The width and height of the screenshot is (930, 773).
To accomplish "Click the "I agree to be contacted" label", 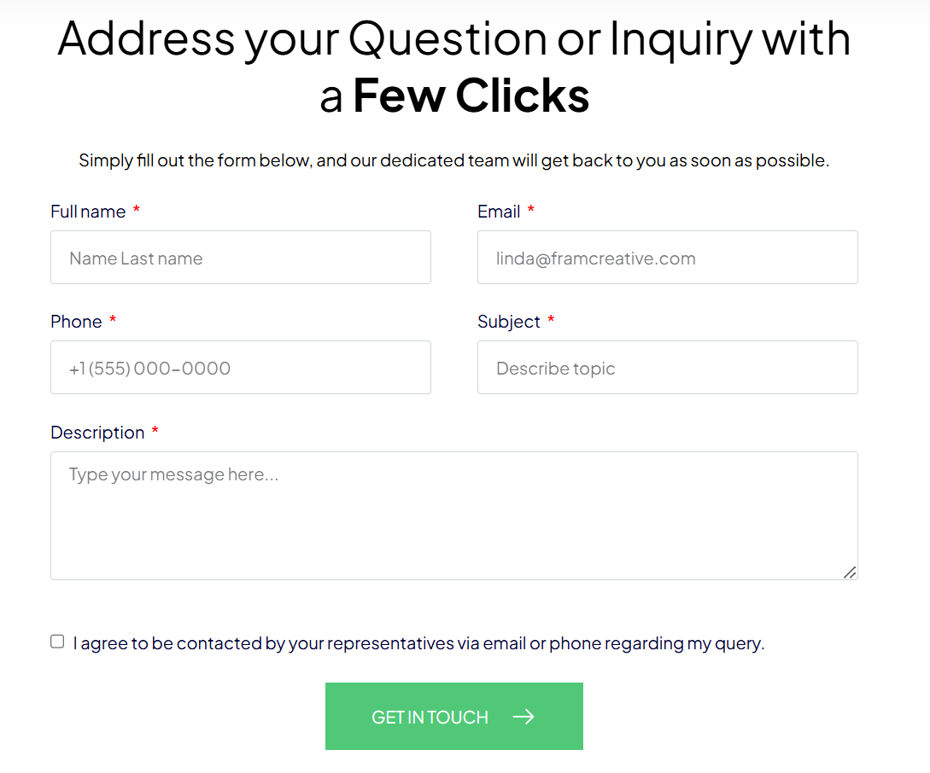I will [x=418, y=643].
